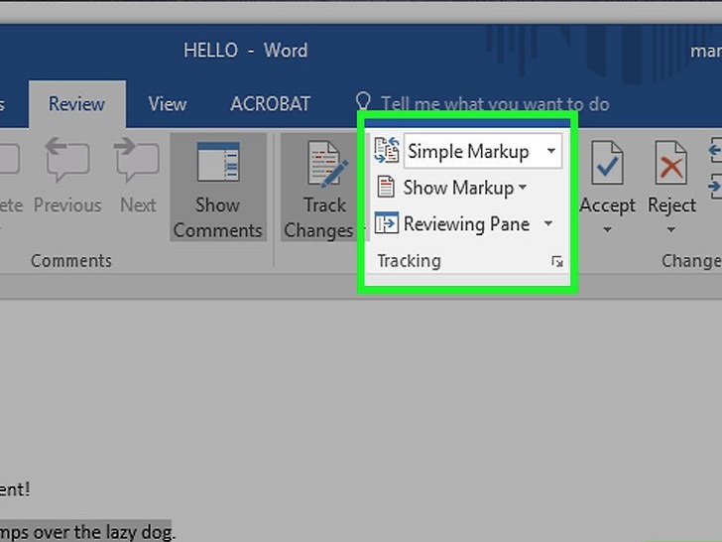Click the HELLO - Word title text
This screenshot has width=722, height=542.
[245, 51]
